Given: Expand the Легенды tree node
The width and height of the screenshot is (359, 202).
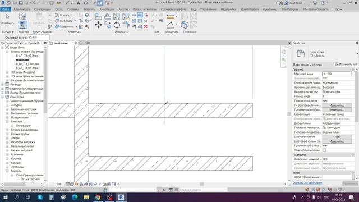Looking at the screenshot, I should pyautogui.click(x=2, y=85).
